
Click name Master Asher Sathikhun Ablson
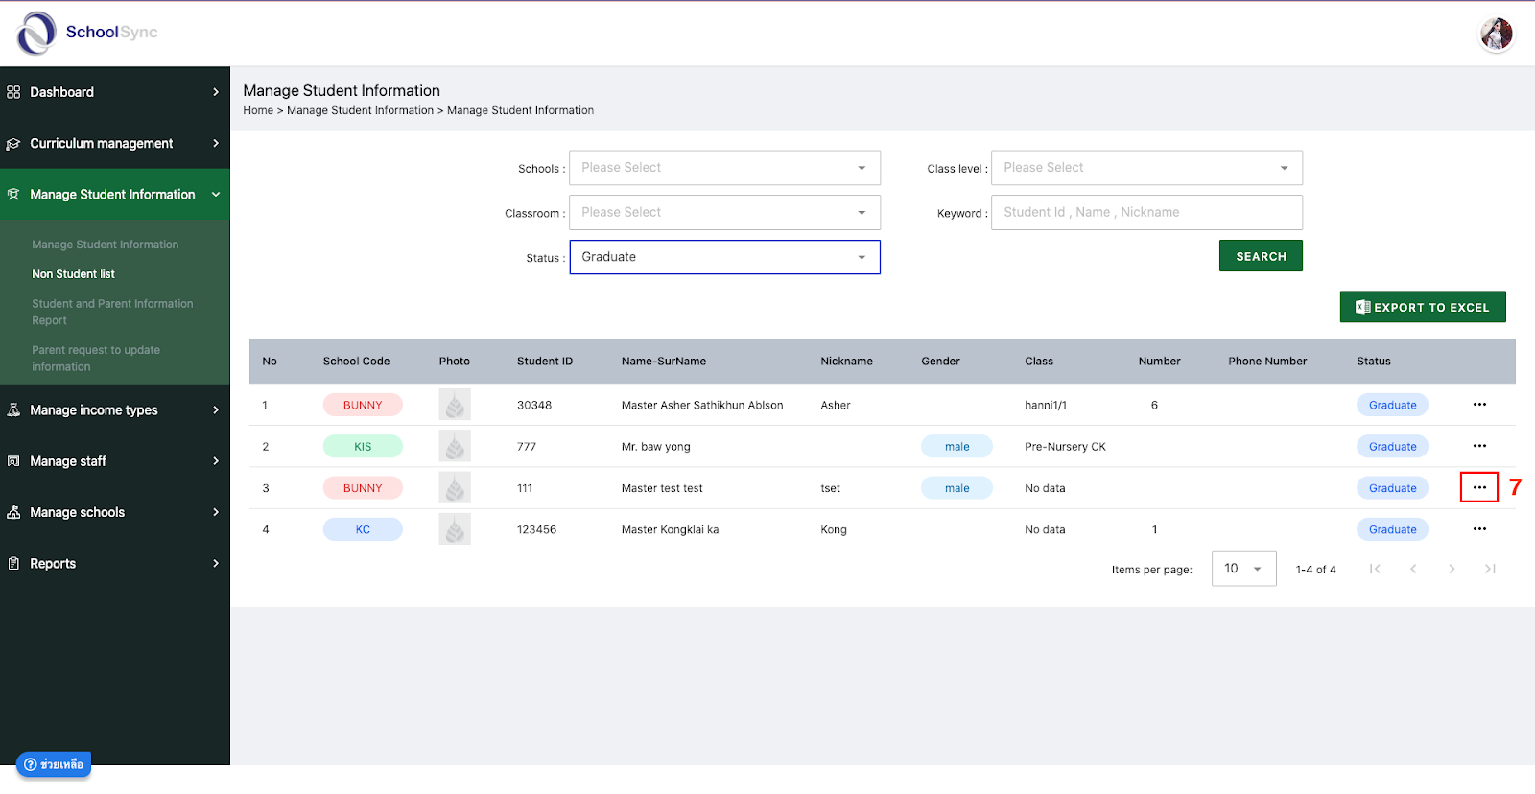[x=702, y=405]
